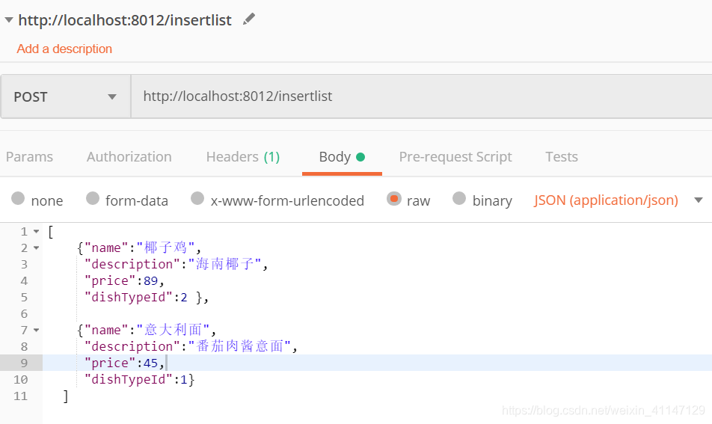
Task: Click the "price":89 line in editor
Action: 124,281
